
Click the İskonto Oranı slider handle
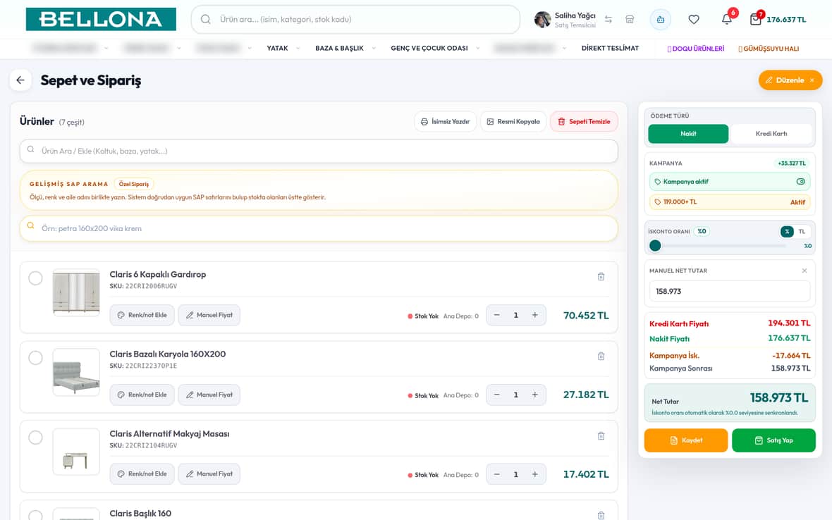coord(655,245)
